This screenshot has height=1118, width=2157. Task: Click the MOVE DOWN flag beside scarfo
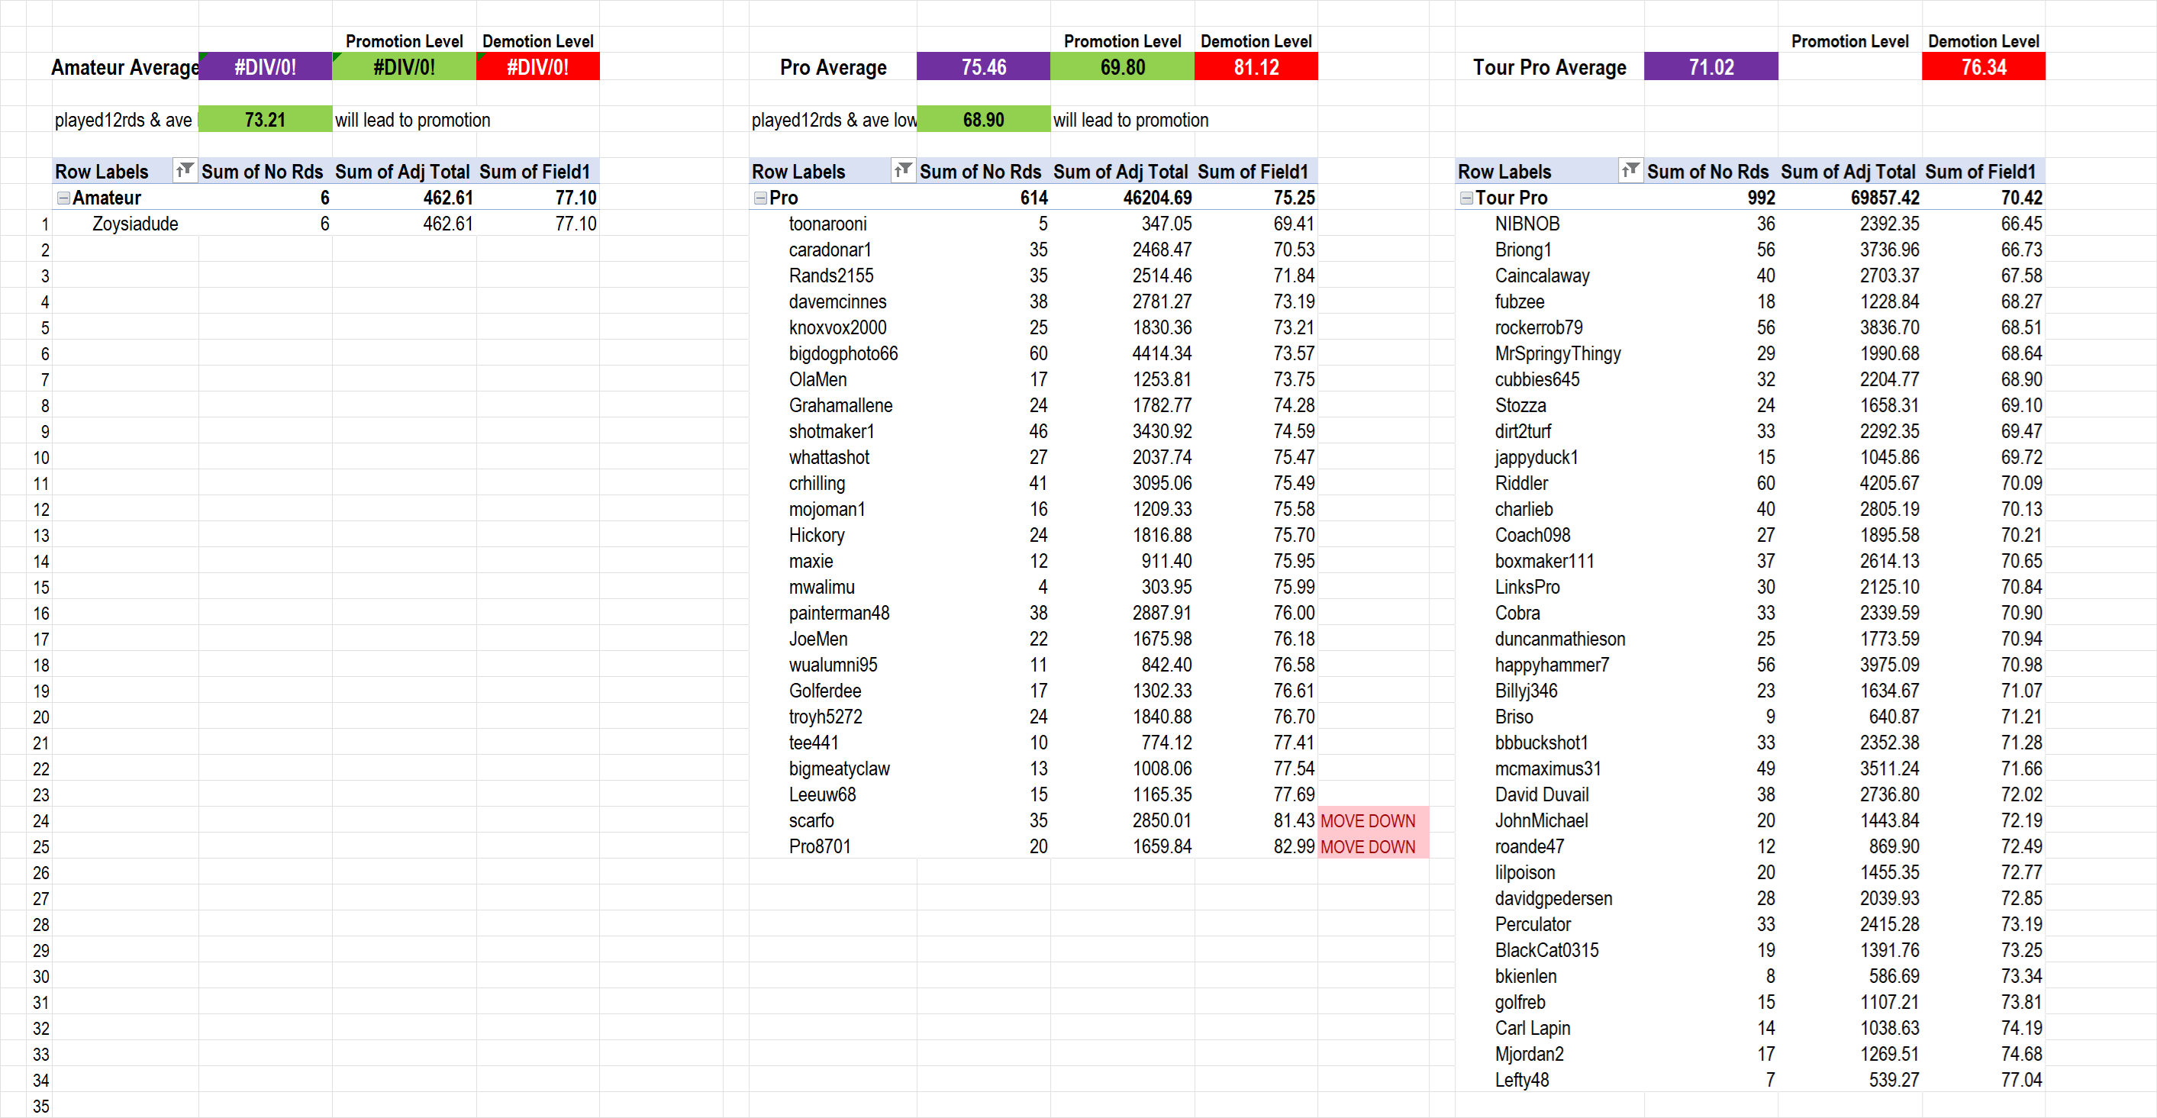coord(1367,820)
